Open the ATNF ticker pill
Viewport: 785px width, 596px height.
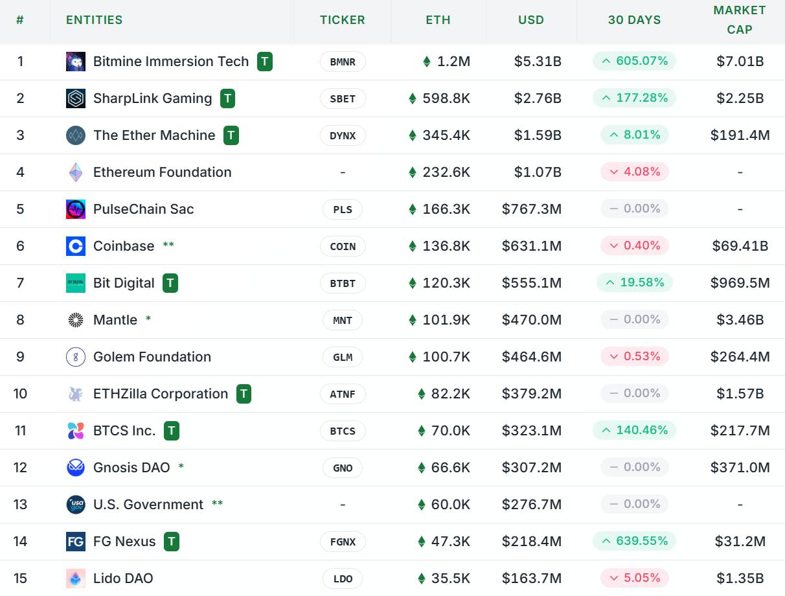tap(343, 394)
